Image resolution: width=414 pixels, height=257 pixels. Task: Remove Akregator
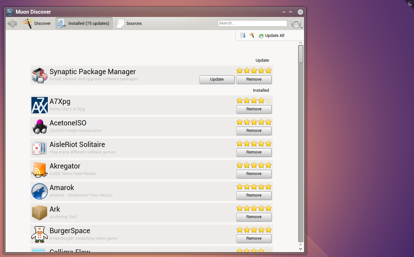click(x=254, y=174)
